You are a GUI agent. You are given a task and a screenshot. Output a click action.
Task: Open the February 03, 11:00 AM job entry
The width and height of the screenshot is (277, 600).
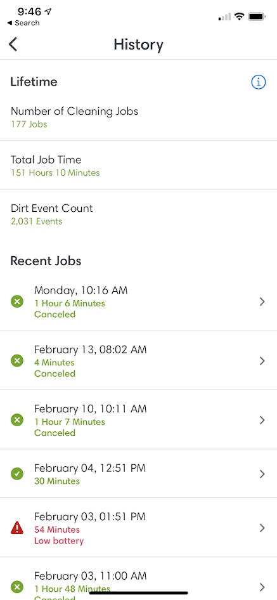[138, 578]
